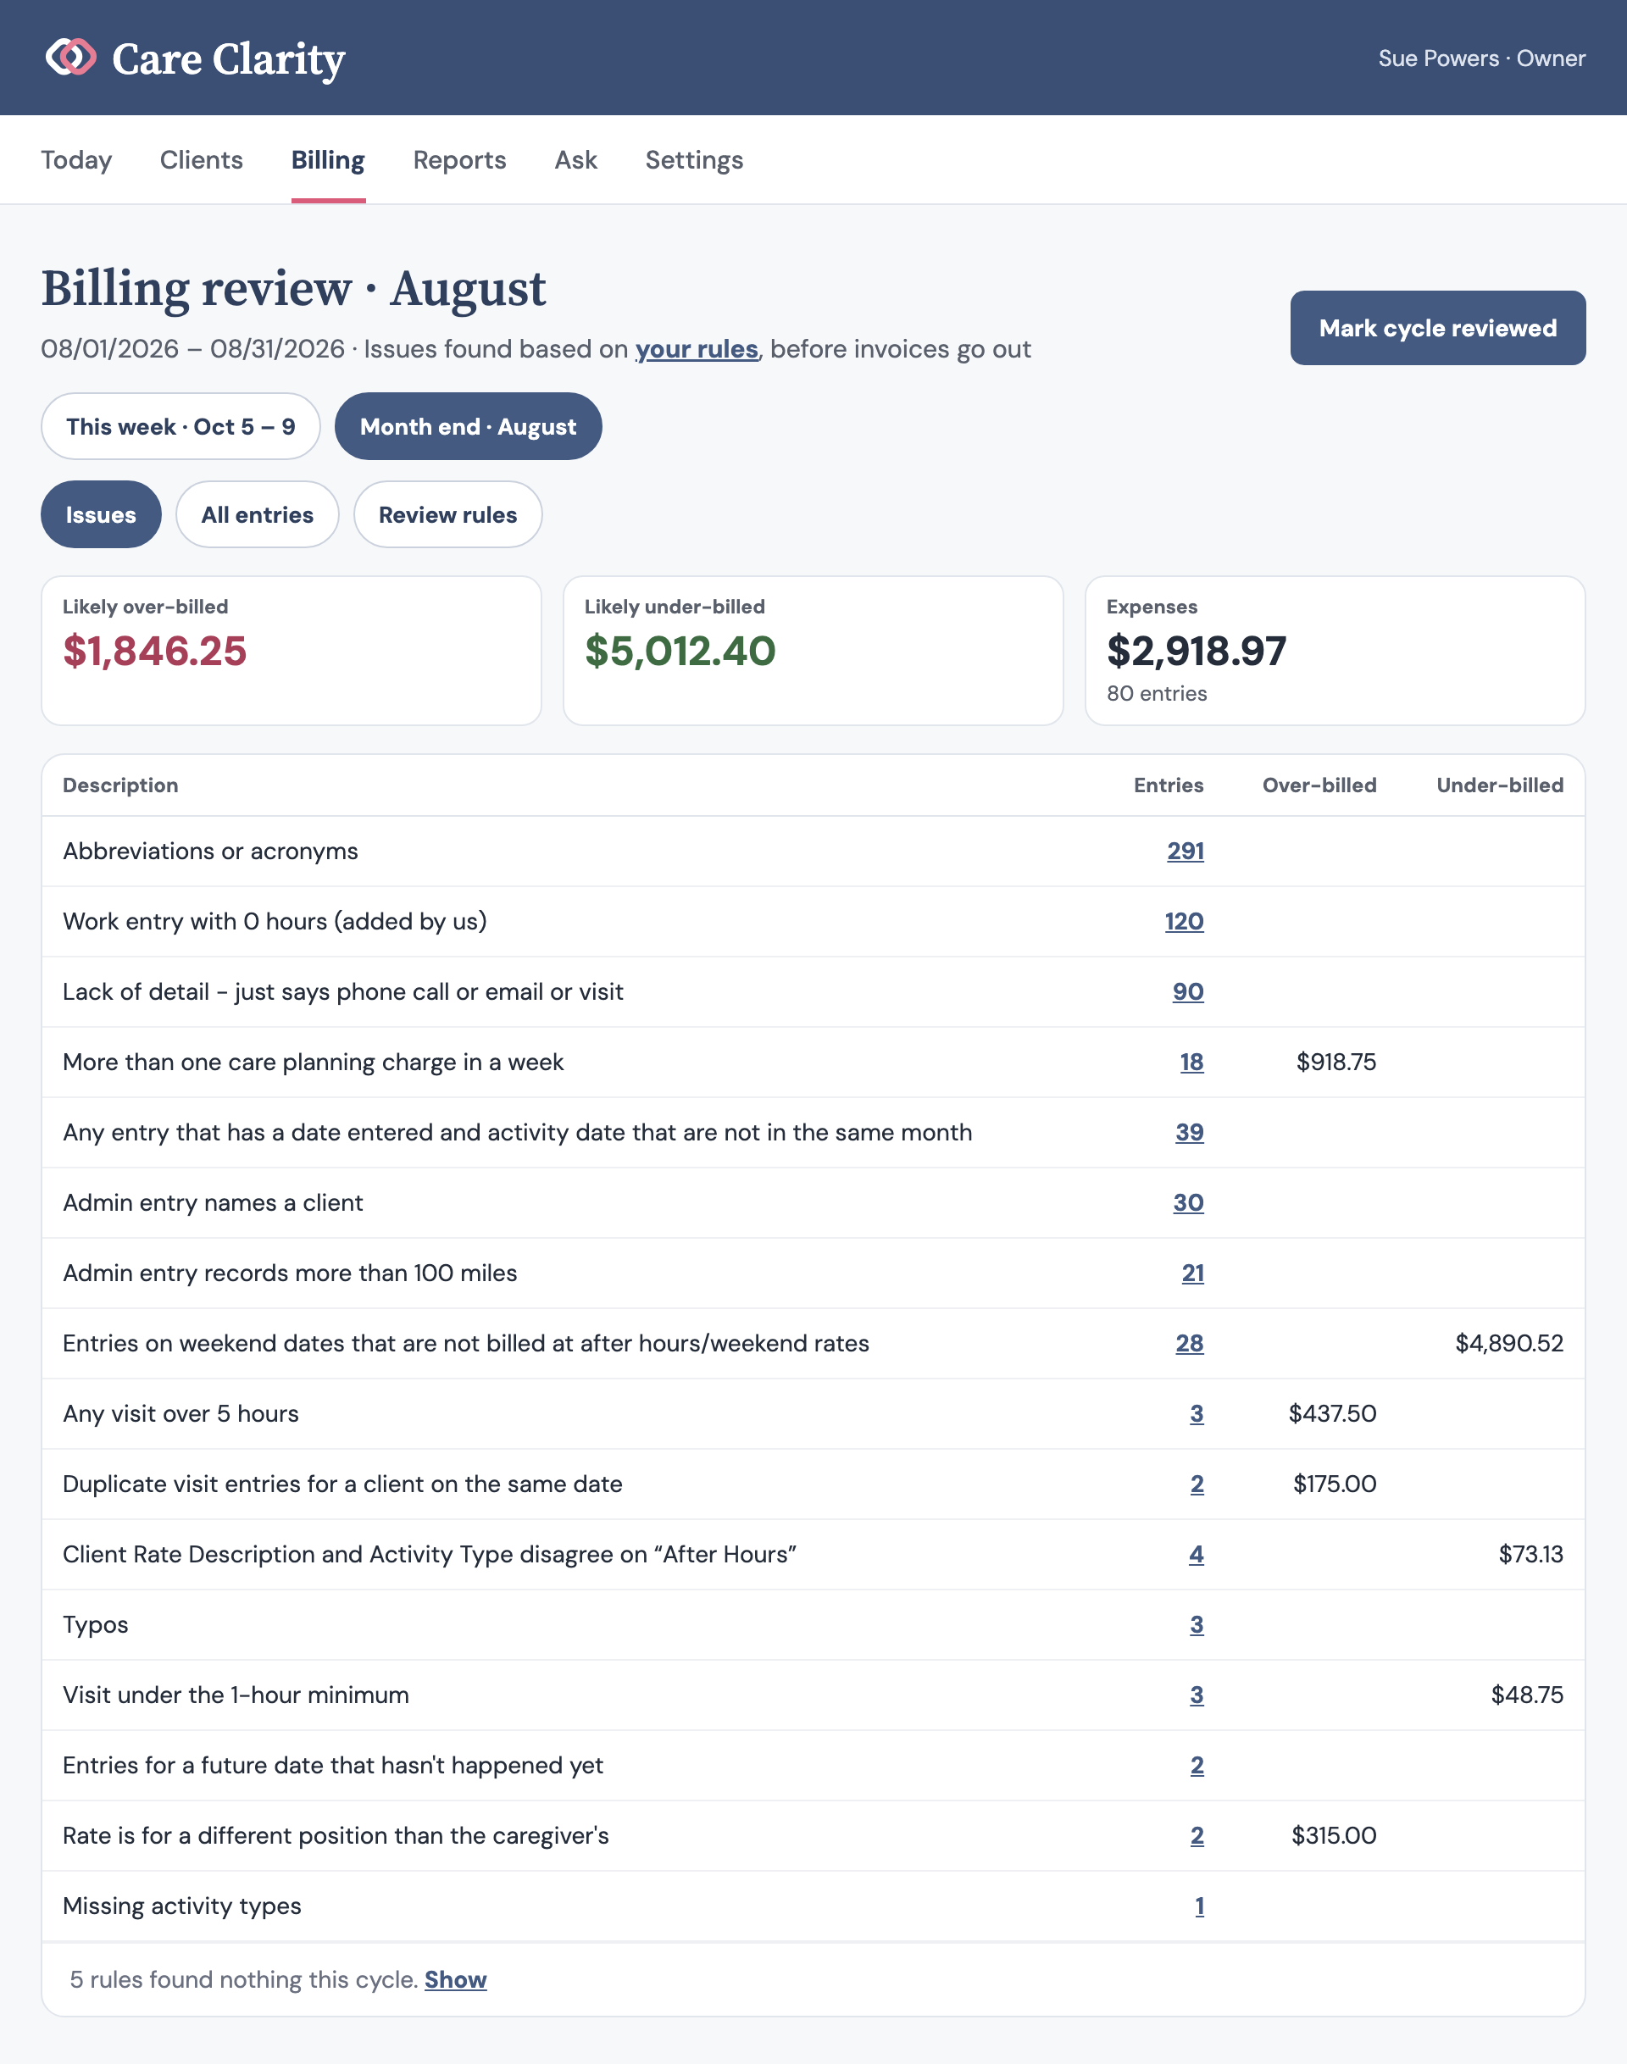Click the Likely over-billed $1,846.25 card
Viewport: 1627px width, 2064px height.
292,651
